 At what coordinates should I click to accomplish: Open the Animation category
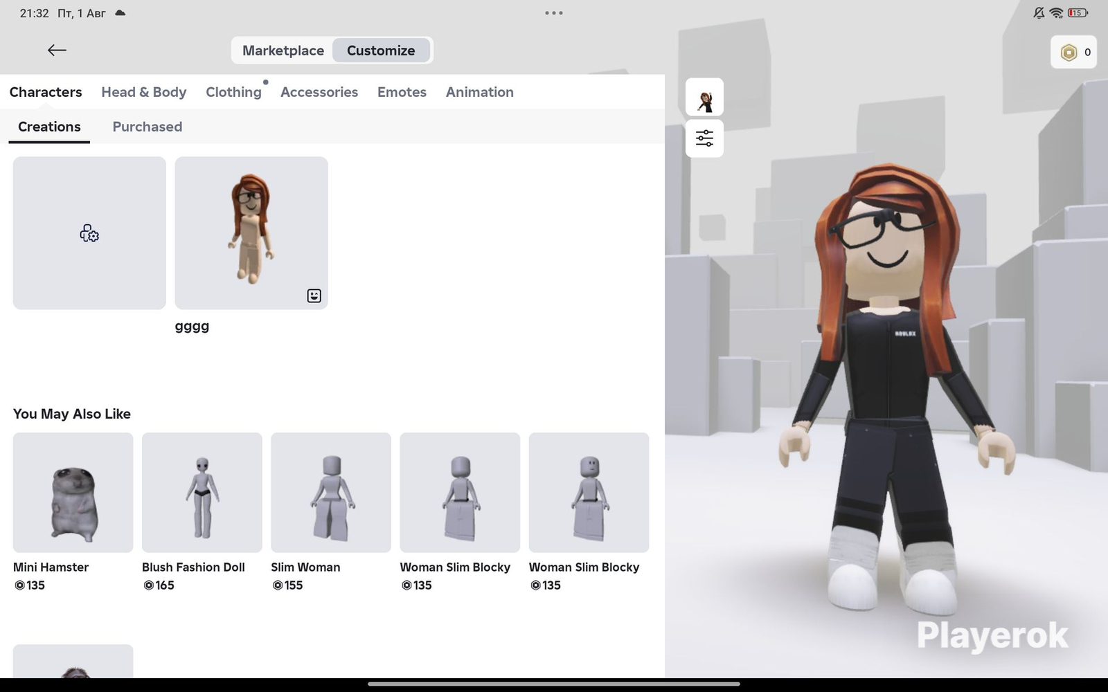(480, 92)
